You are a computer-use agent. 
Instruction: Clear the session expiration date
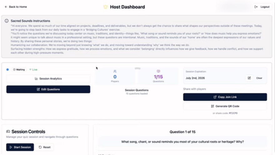(259, 78)
